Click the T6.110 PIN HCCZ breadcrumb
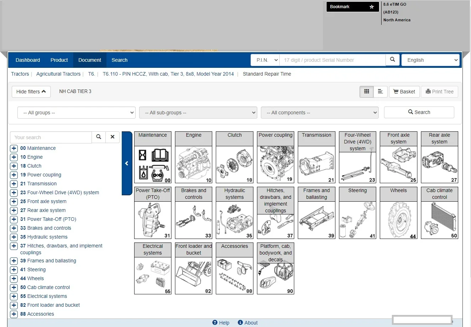This screenshot has height=327, width=471. (168, 74)
